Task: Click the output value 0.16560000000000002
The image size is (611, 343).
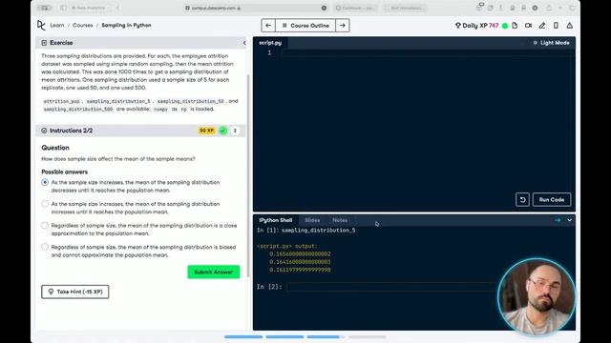Action: point(300,254)
